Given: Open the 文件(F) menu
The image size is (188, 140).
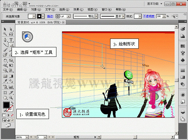Looking at the screenshot, I should point(8,9).
